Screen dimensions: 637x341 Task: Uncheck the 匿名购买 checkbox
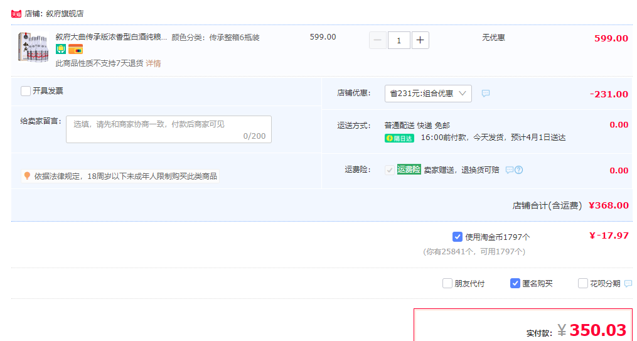tap(515, 283)
